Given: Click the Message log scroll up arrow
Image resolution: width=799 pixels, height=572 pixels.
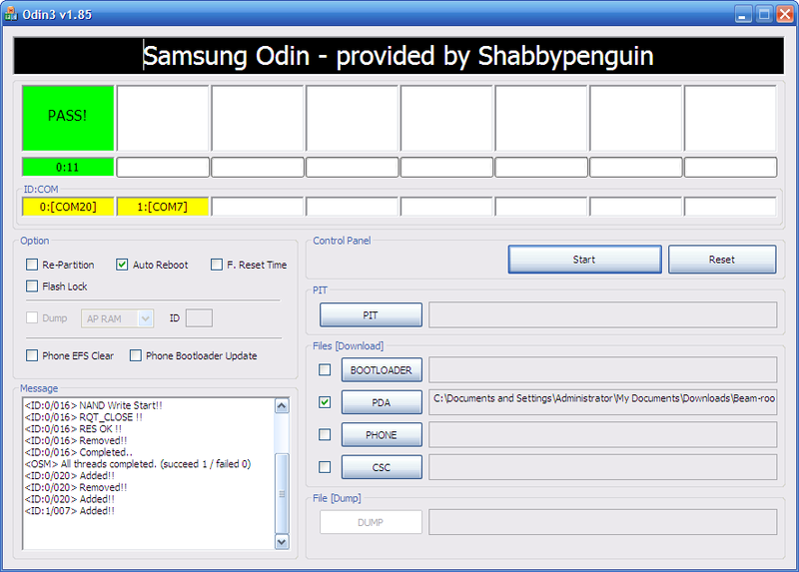Looking at the screenshot, I should click(x=282, y=406).
